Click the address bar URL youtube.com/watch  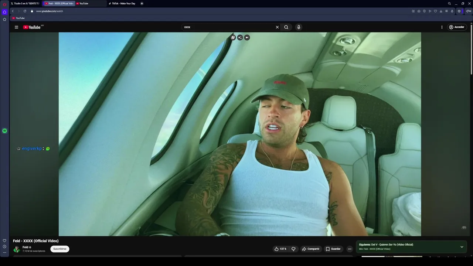[50, 11]
